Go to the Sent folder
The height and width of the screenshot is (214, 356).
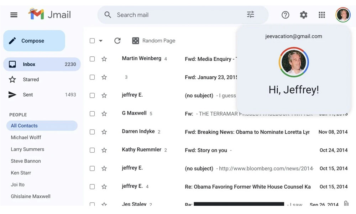pyautogui.click(x=28, y=95)
